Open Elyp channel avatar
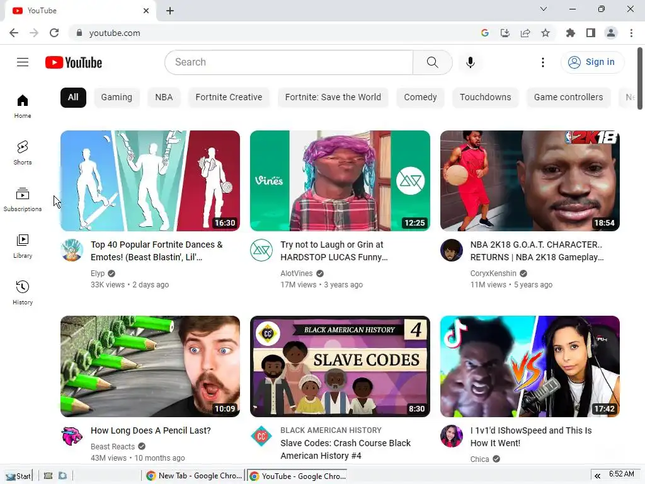The image size is (645, 484). pos(72,250)
